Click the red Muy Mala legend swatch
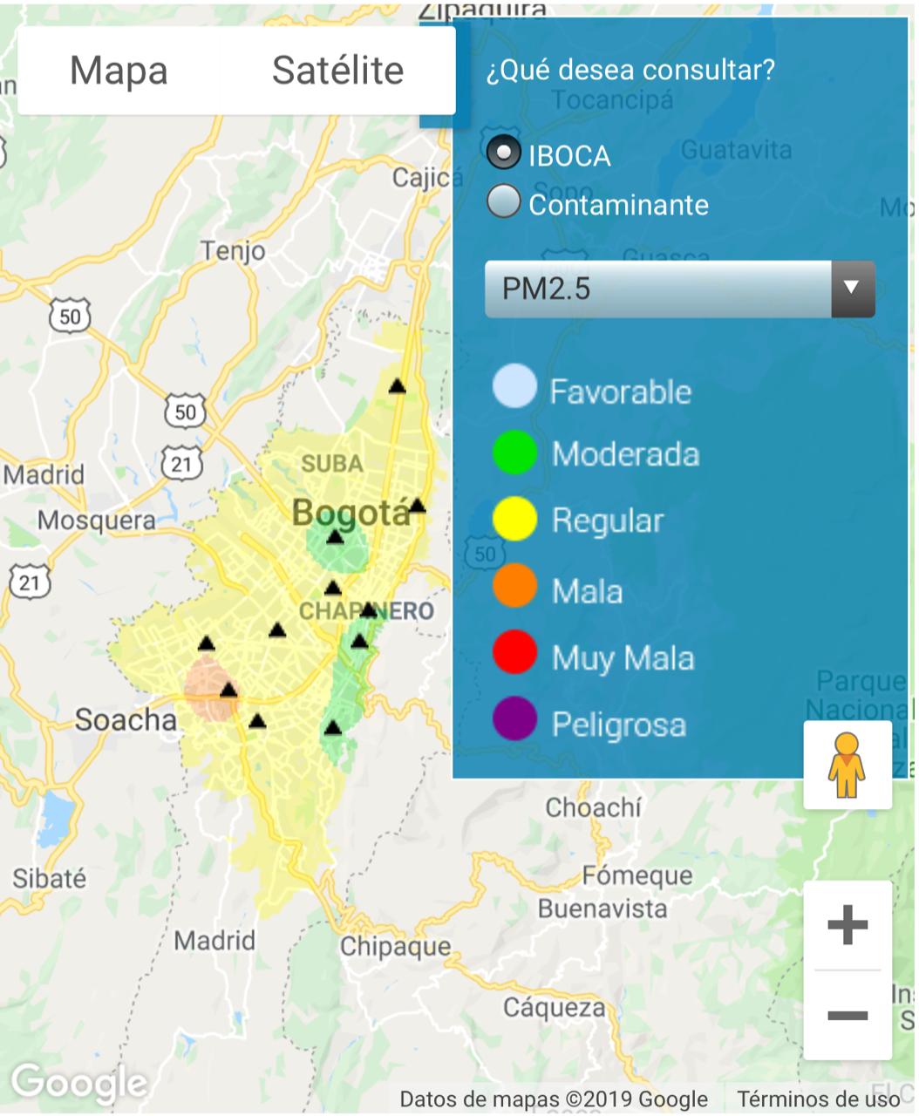 point(514,653)
